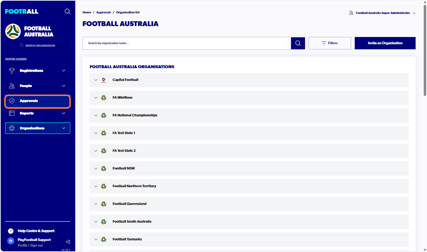Expand the Football Queensland row chevron
The width and height of the screenshot is (427, 252).
[95, 204]
